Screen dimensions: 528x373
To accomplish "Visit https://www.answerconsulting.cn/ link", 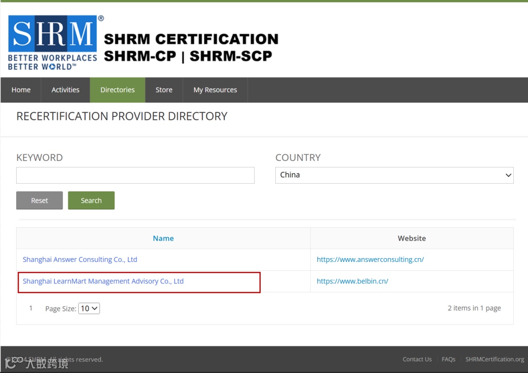I will click(370, 260).
